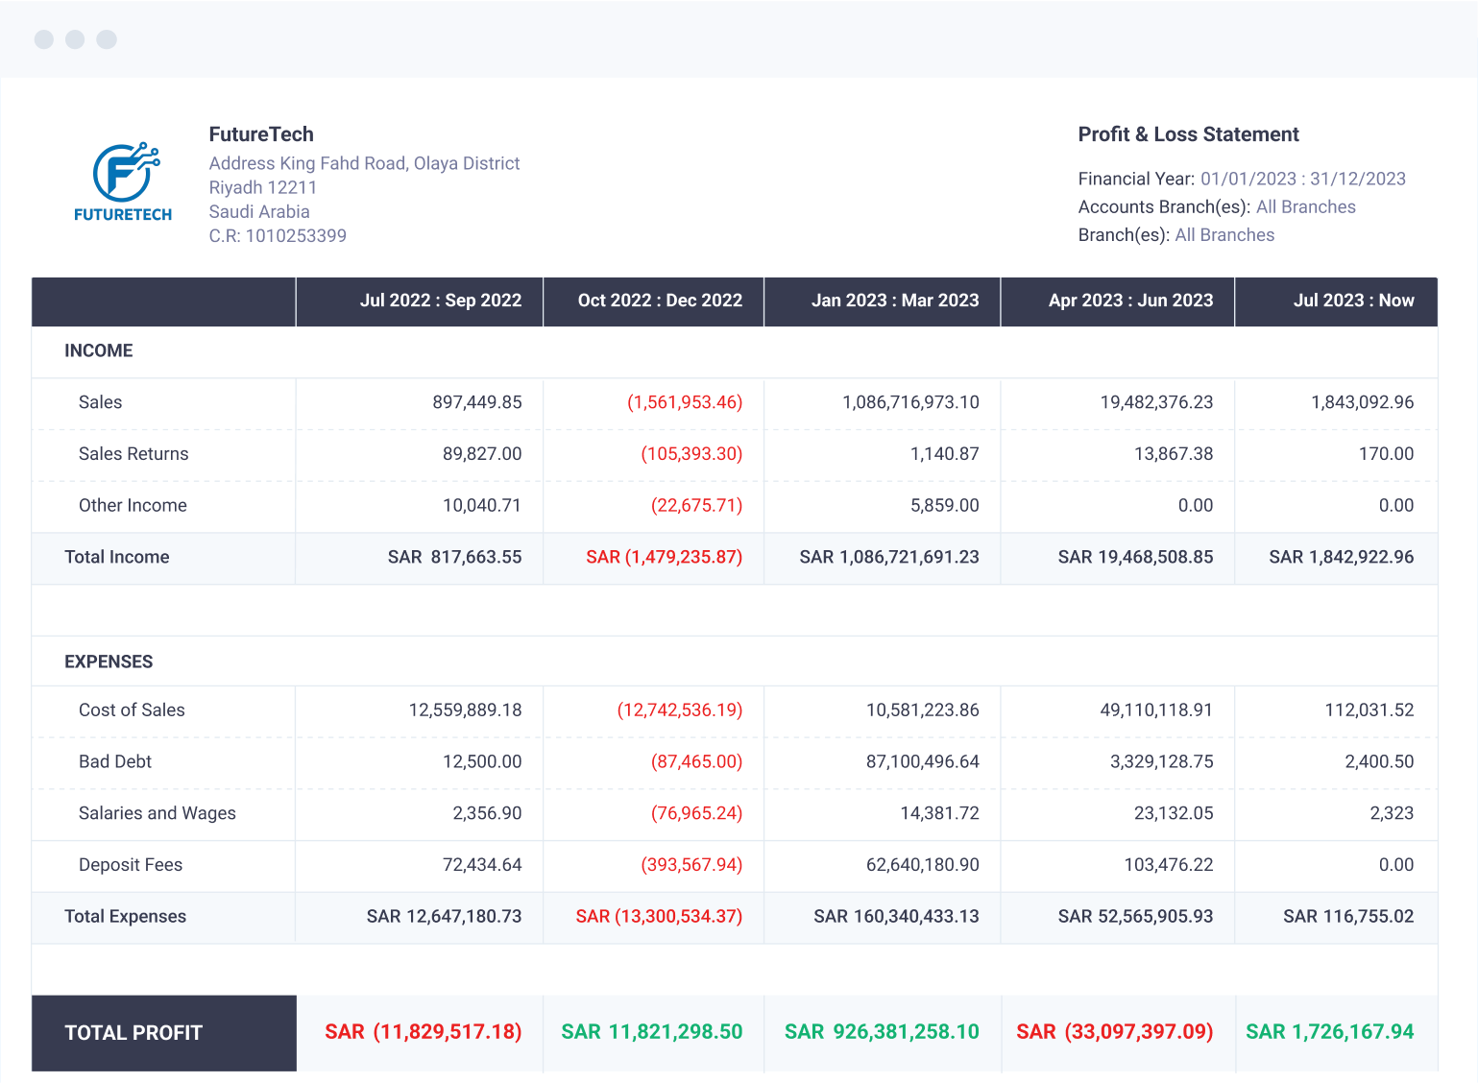
Task: Click the TOTAL PROFIT label cell
Action: [x=133, y=1032]
